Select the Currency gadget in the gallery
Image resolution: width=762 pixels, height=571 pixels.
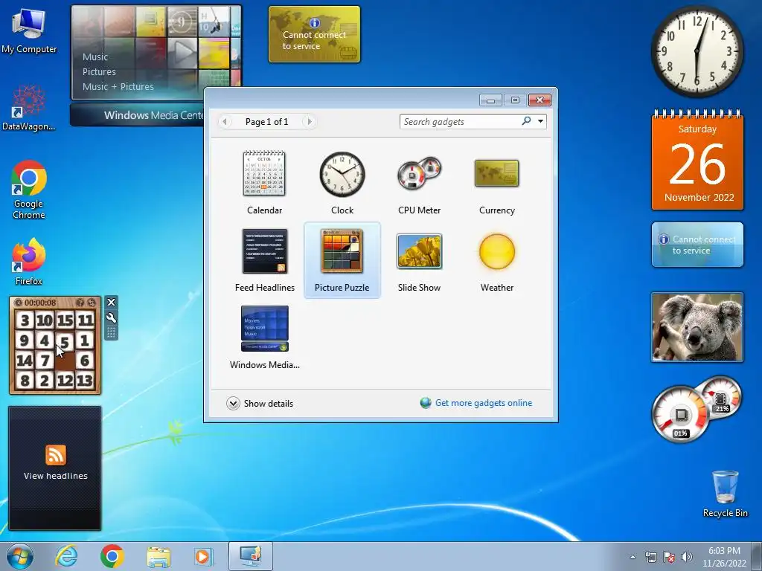coord(496,183)
